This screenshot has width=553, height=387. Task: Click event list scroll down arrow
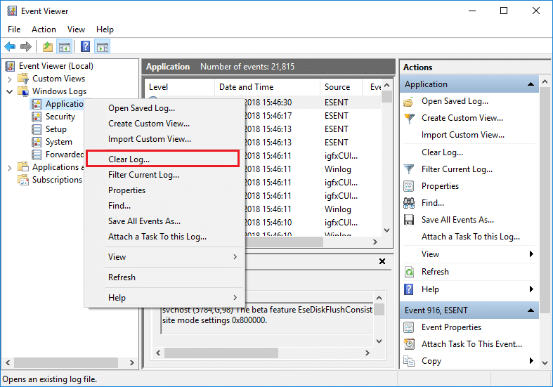[x=387, y=230]
